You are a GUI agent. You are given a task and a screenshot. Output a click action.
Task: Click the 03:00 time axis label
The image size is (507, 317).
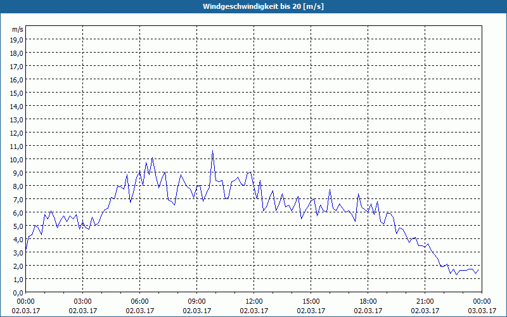click(83, 302)
